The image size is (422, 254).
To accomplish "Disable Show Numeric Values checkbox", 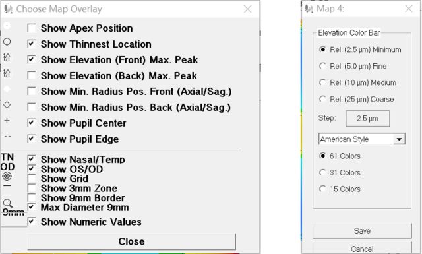I will tap(32, 222).
